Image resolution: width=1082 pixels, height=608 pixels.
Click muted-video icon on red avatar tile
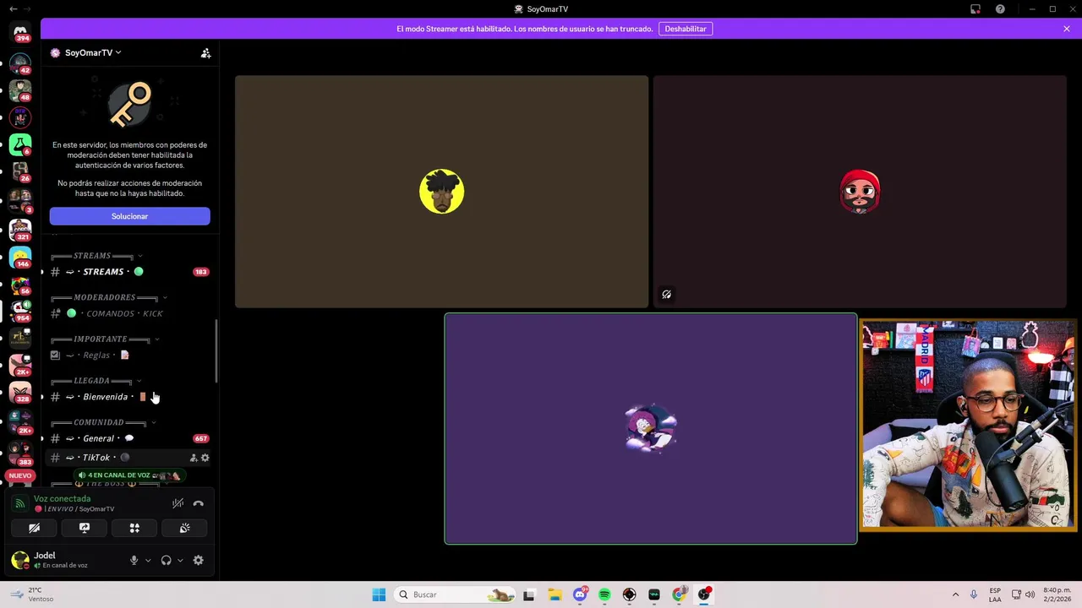click(667, 295)
